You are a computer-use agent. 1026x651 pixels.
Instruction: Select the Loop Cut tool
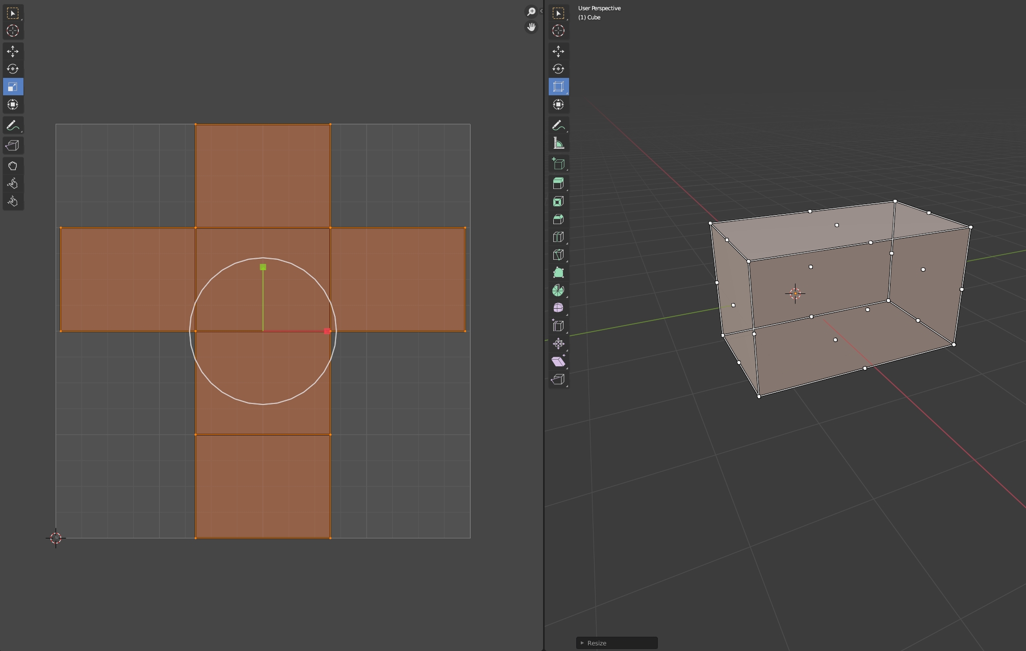tap(558, 237)
